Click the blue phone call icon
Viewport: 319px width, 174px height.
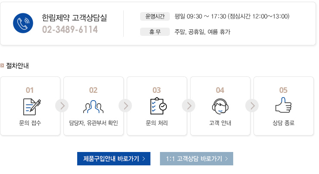(23, 23)
